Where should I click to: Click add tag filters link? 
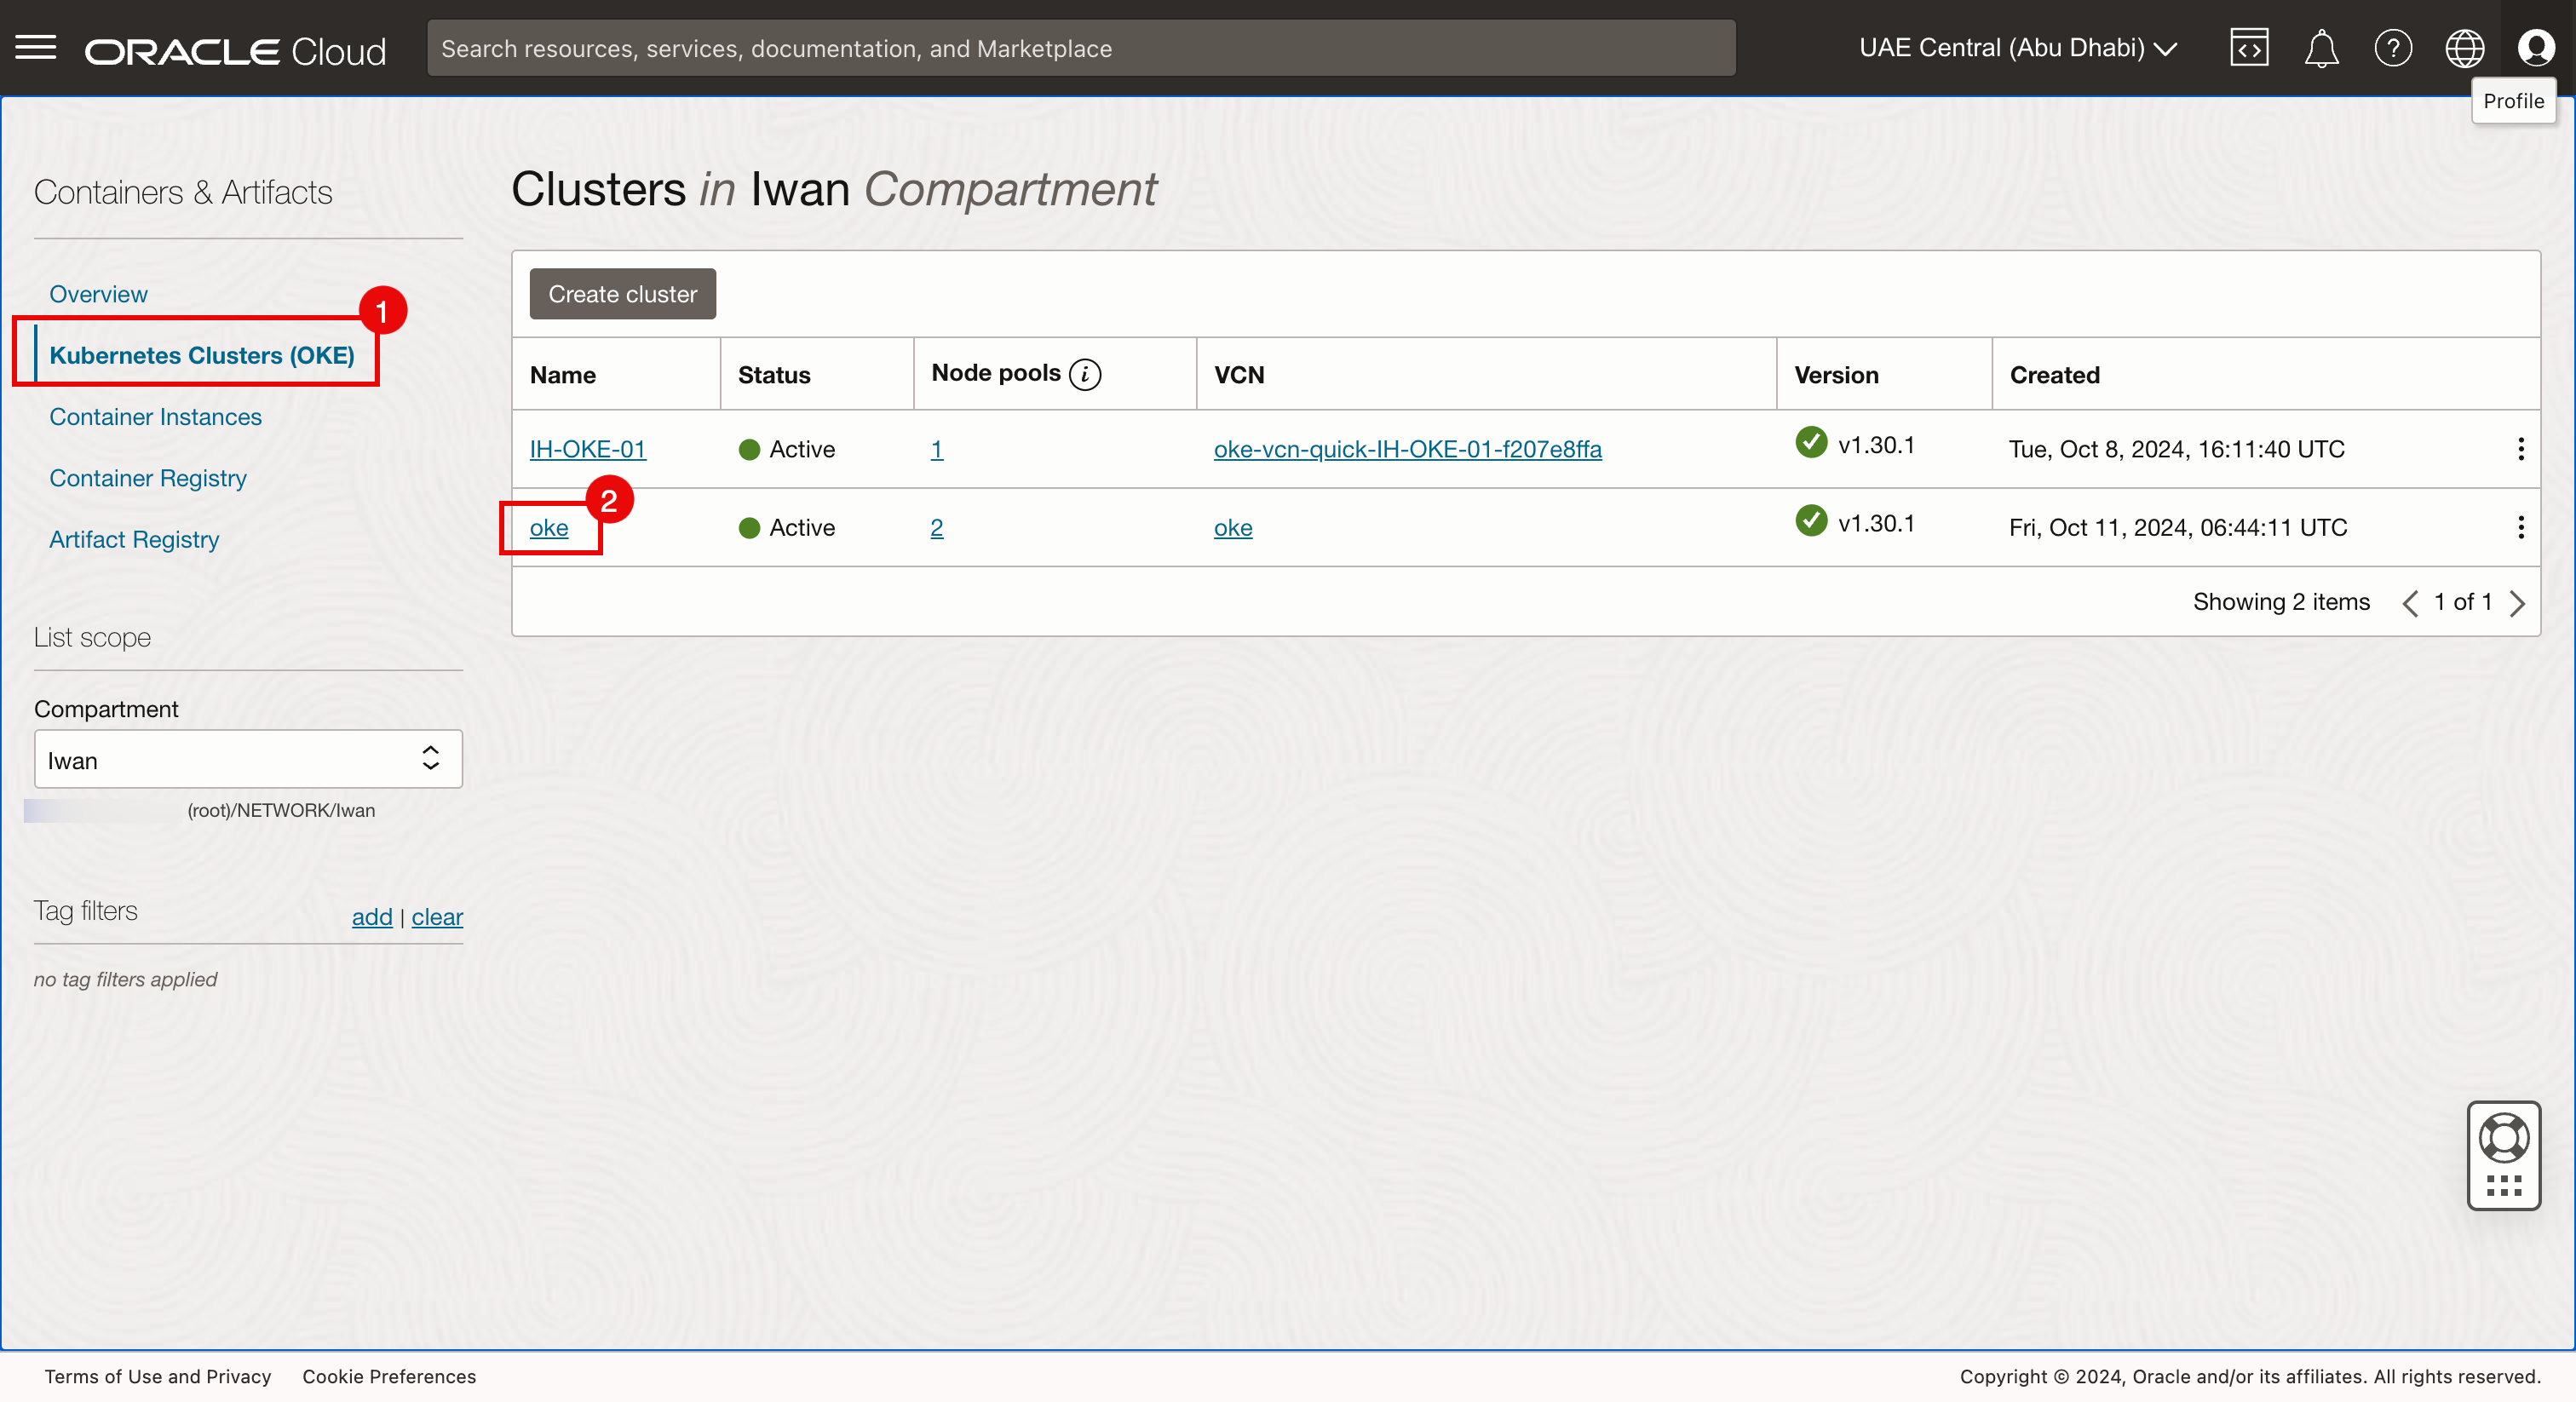coord(372,917)
